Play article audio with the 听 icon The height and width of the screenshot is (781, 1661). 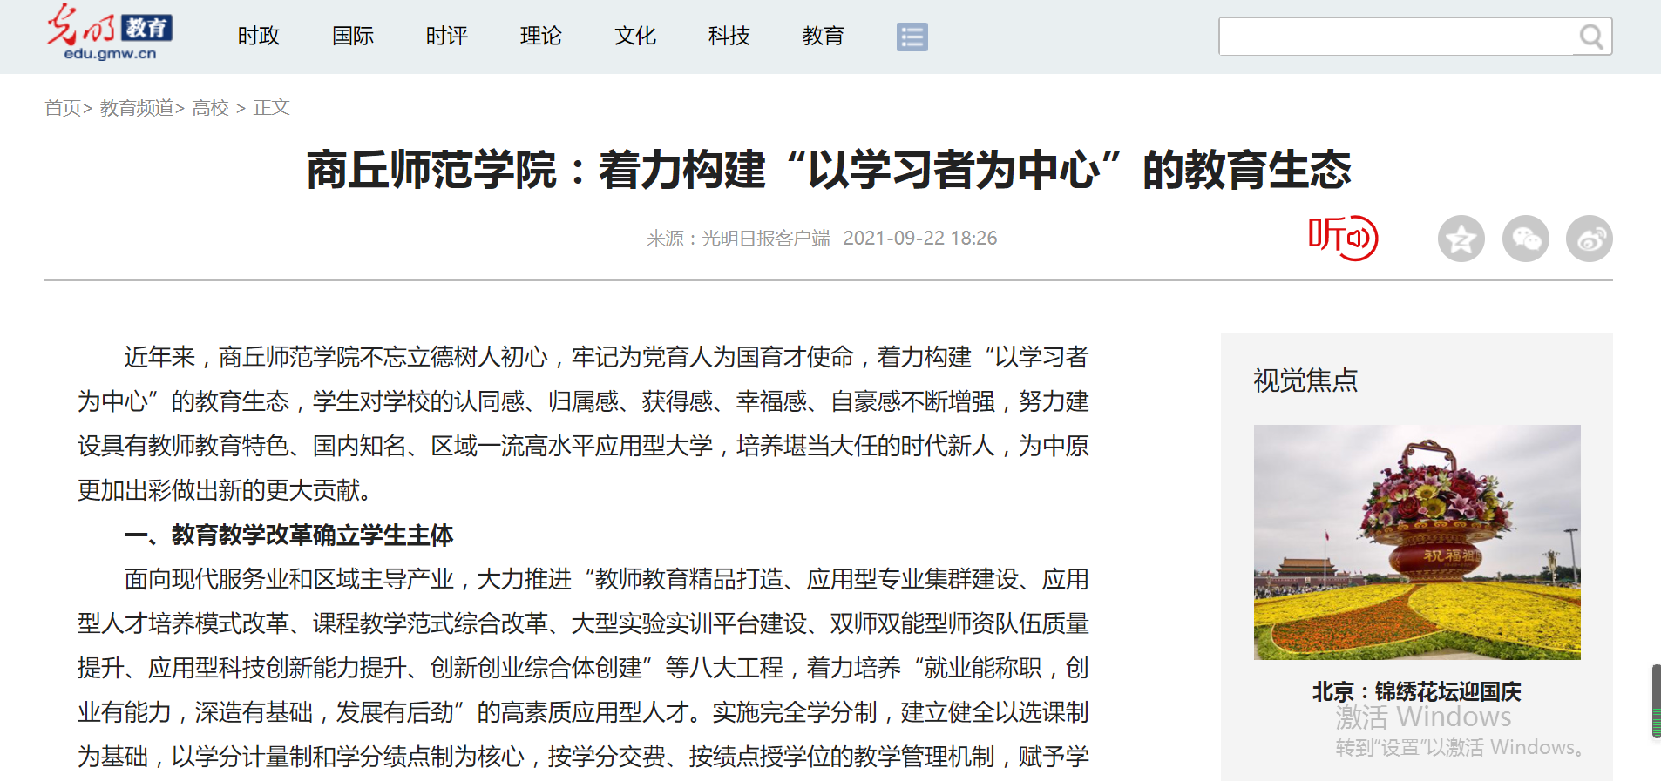(x=1342, y=238)
